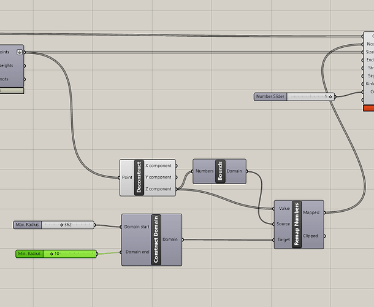The height and width of the screenshot is (307, 374).
Task: Click the Max. Radius slider handle at 362
Action: (61, 225)
